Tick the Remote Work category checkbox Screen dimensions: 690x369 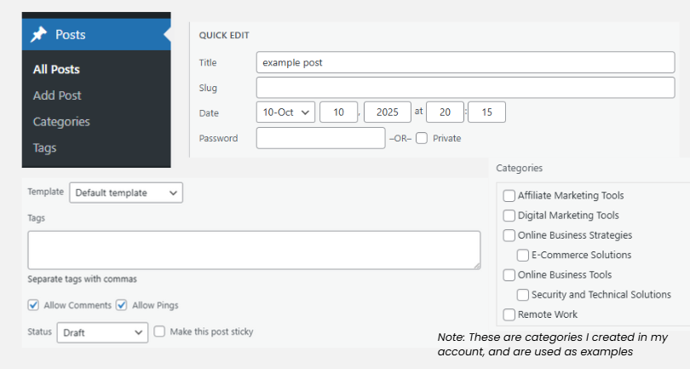(x=509, y=314)
